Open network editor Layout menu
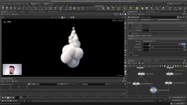Screen dimensions: 187x105 [x=149, y=66]
